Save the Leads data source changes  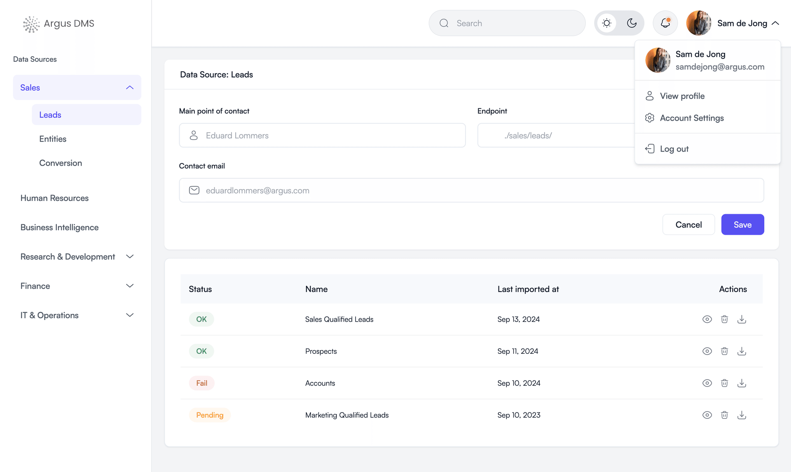click(x=742, y=224)
